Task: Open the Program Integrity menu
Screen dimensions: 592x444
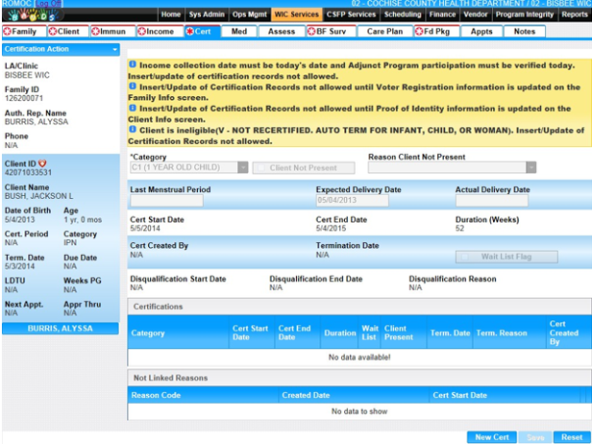Action: pyautogui.click(x=525, y=14)
